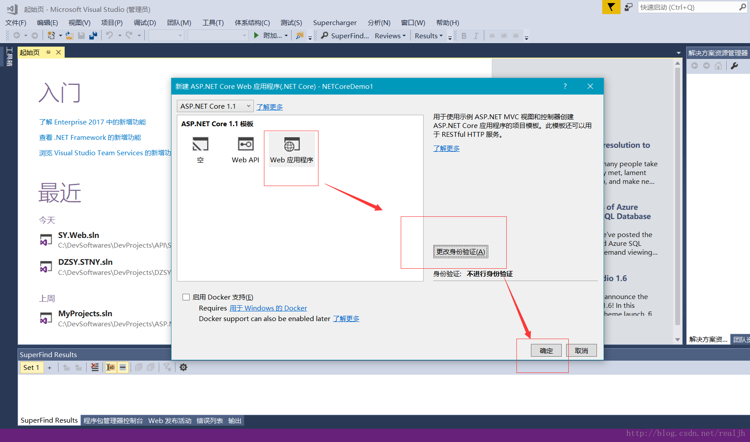This screenshot has width=750, height=442.
Task: Switch to the 输出 tab
Action: [235, 420]
